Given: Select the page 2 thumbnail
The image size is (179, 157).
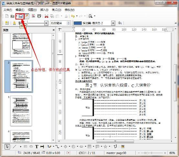Looking at the screenshot, I should point(21,76).
